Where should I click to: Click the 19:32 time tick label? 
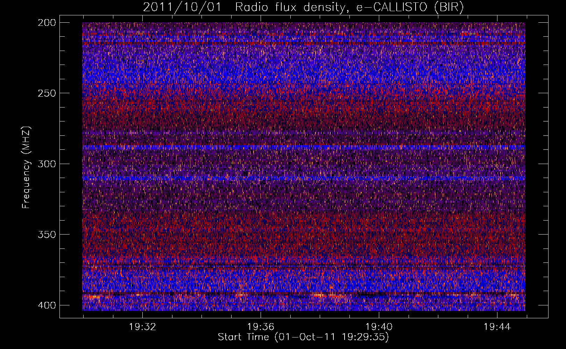coord(142,327)
